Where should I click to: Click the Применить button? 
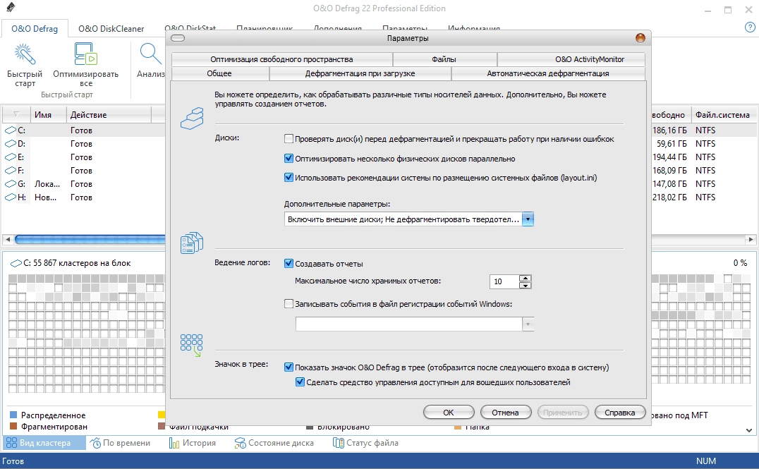[562, 413]
